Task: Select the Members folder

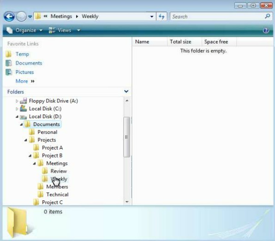Action: (x=57, y=187)
